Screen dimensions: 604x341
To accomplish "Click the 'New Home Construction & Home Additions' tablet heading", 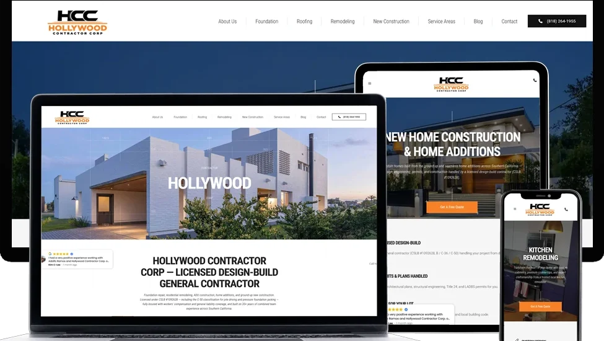I will point(452,144).
